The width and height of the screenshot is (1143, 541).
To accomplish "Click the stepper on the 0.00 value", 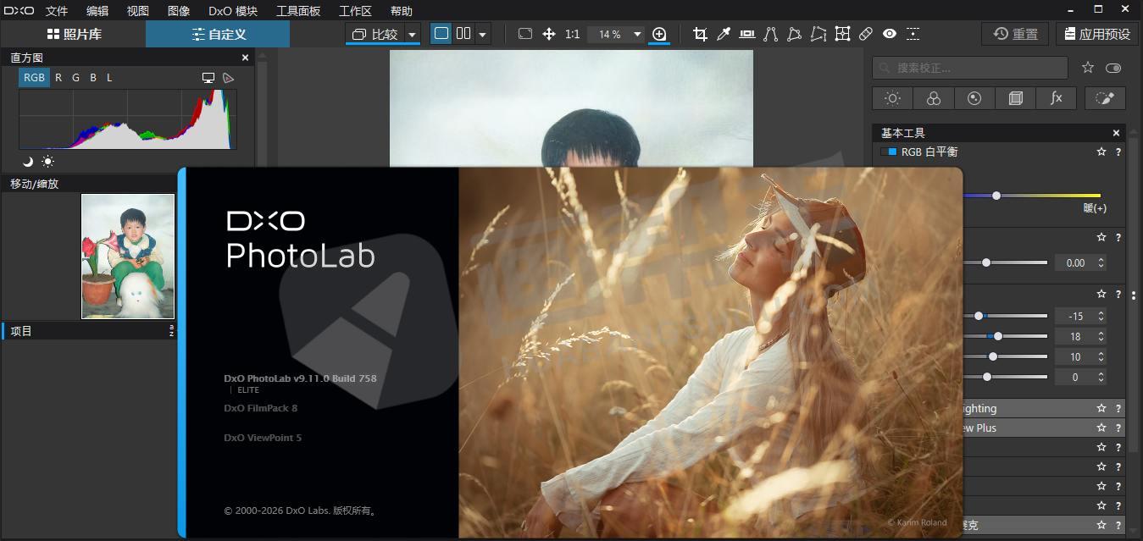I will (x=1101, y=263).
